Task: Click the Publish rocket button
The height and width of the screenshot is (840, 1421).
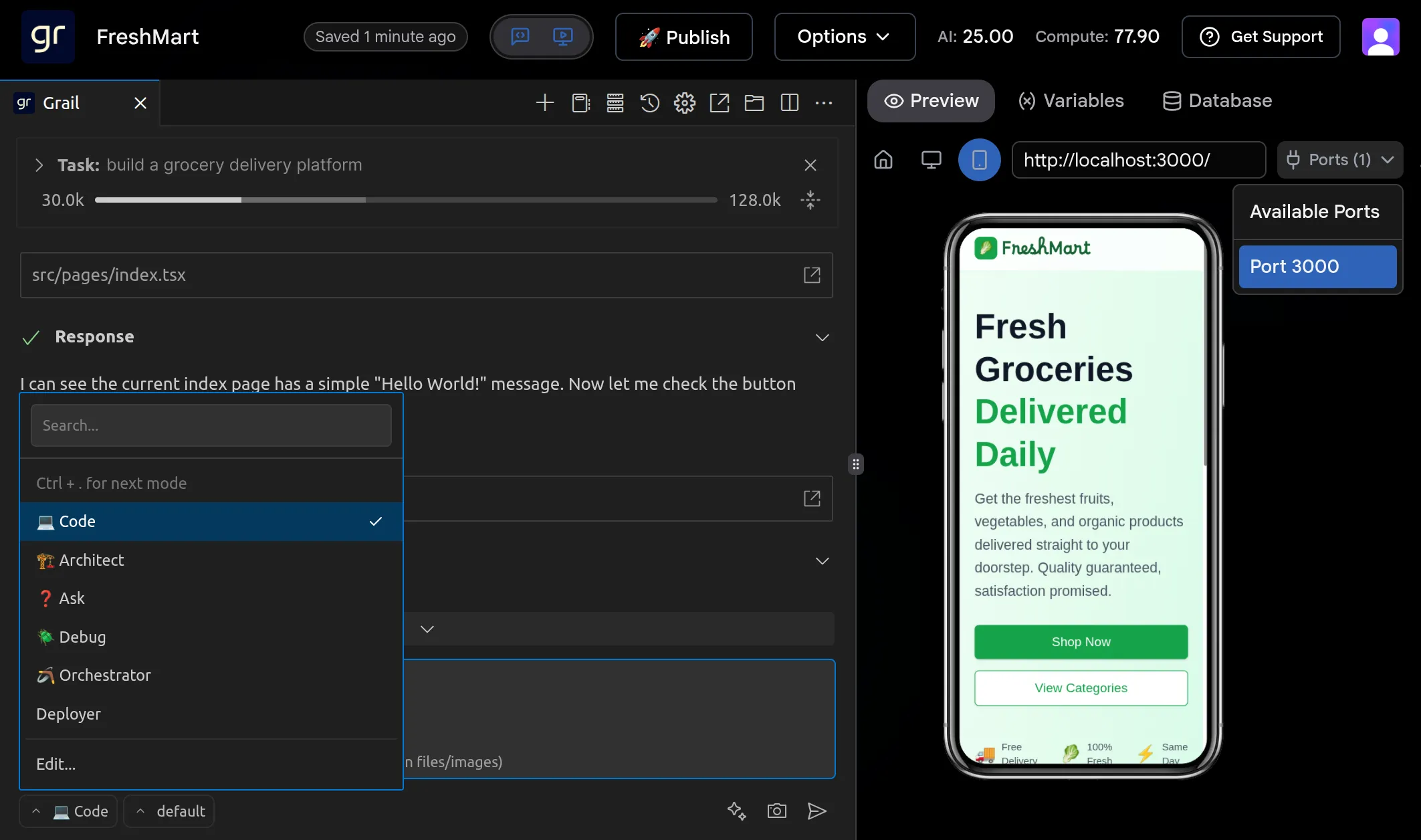Action: [x=683, y=37]
